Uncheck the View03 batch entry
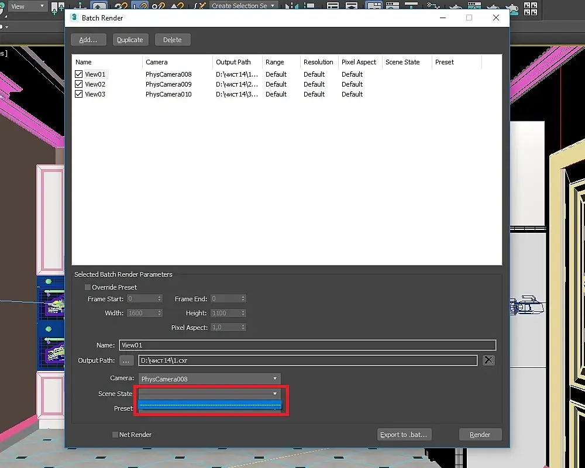The height and width of the screenshot is (468, 585). coord(79,94)
